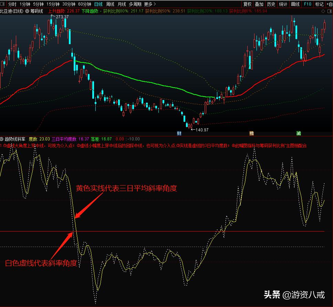Click the 财 financial marker on the chart

(x=179, y=132)
